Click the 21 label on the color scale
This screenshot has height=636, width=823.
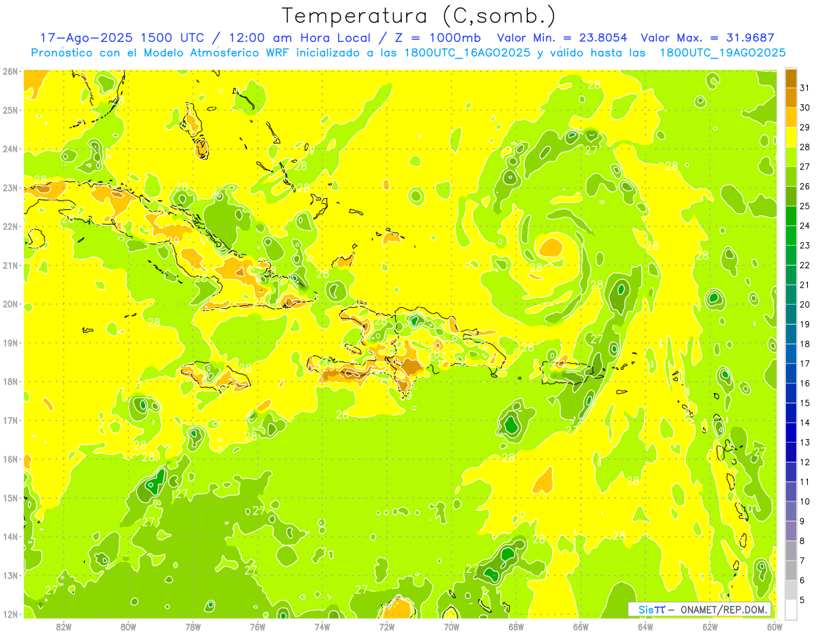click(x=805, y=285)
